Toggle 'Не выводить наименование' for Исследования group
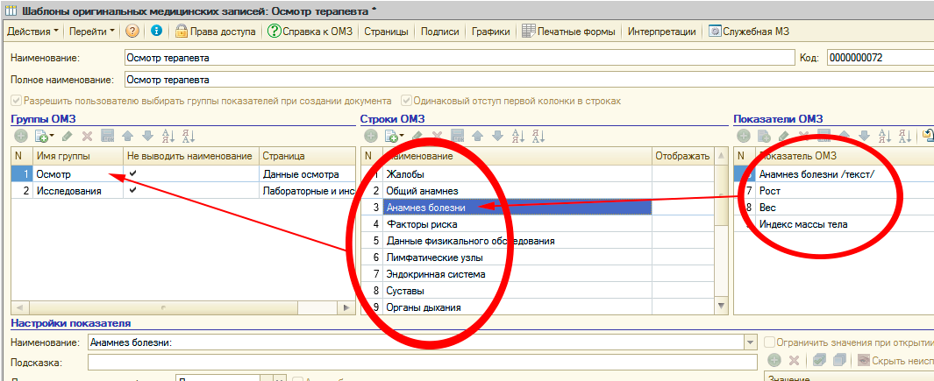This screenshot has width=934, height=381. (132, 191)
